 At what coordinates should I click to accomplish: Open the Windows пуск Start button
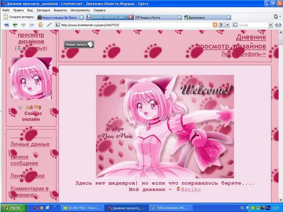click(x=13, y=208)
